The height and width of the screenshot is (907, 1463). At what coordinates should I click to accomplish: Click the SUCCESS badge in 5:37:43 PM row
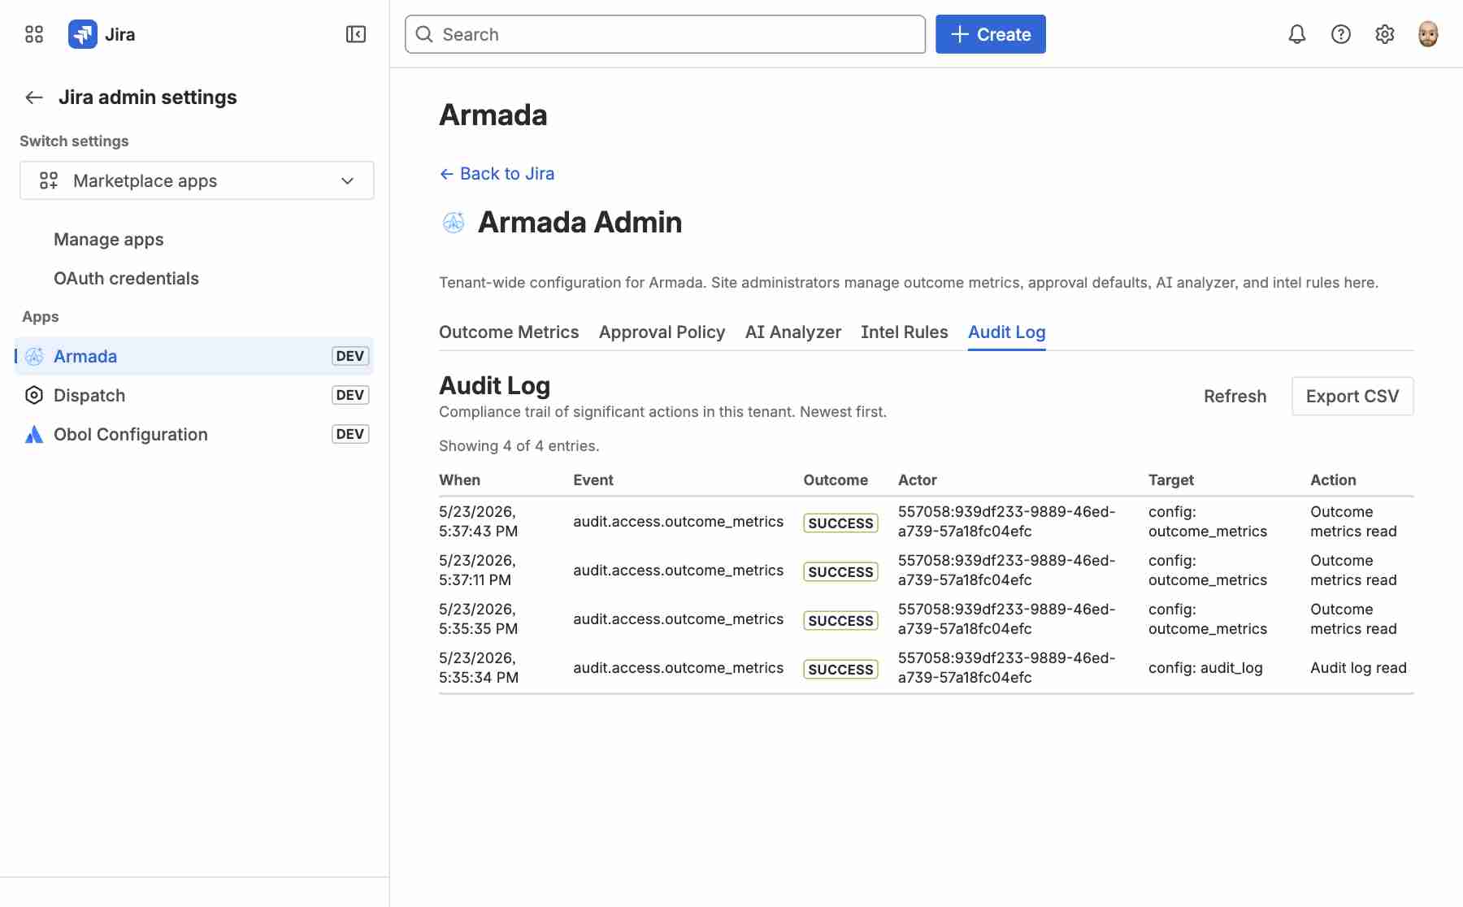(x=840, y=523)
